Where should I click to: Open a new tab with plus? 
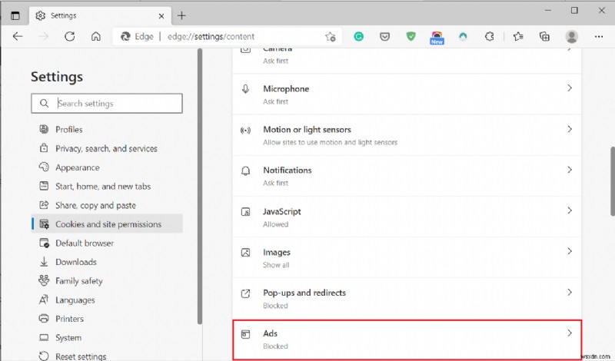(181, 15)
